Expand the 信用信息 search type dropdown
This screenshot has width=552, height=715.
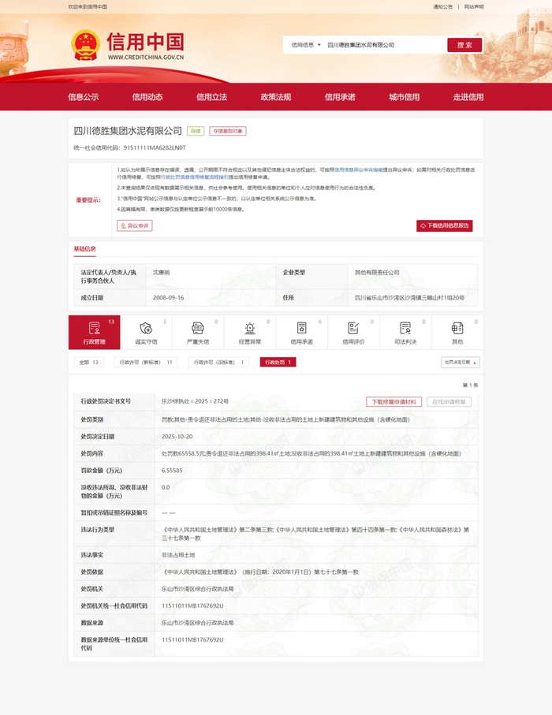pyautogui.click(x=306, y=45)
